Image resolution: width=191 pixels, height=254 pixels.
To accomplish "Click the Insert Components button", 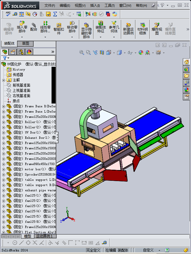I will coord(22,27).
